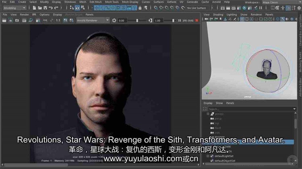Toggle the handles selection mask
The image size is (302, 169).
point(96,8)
